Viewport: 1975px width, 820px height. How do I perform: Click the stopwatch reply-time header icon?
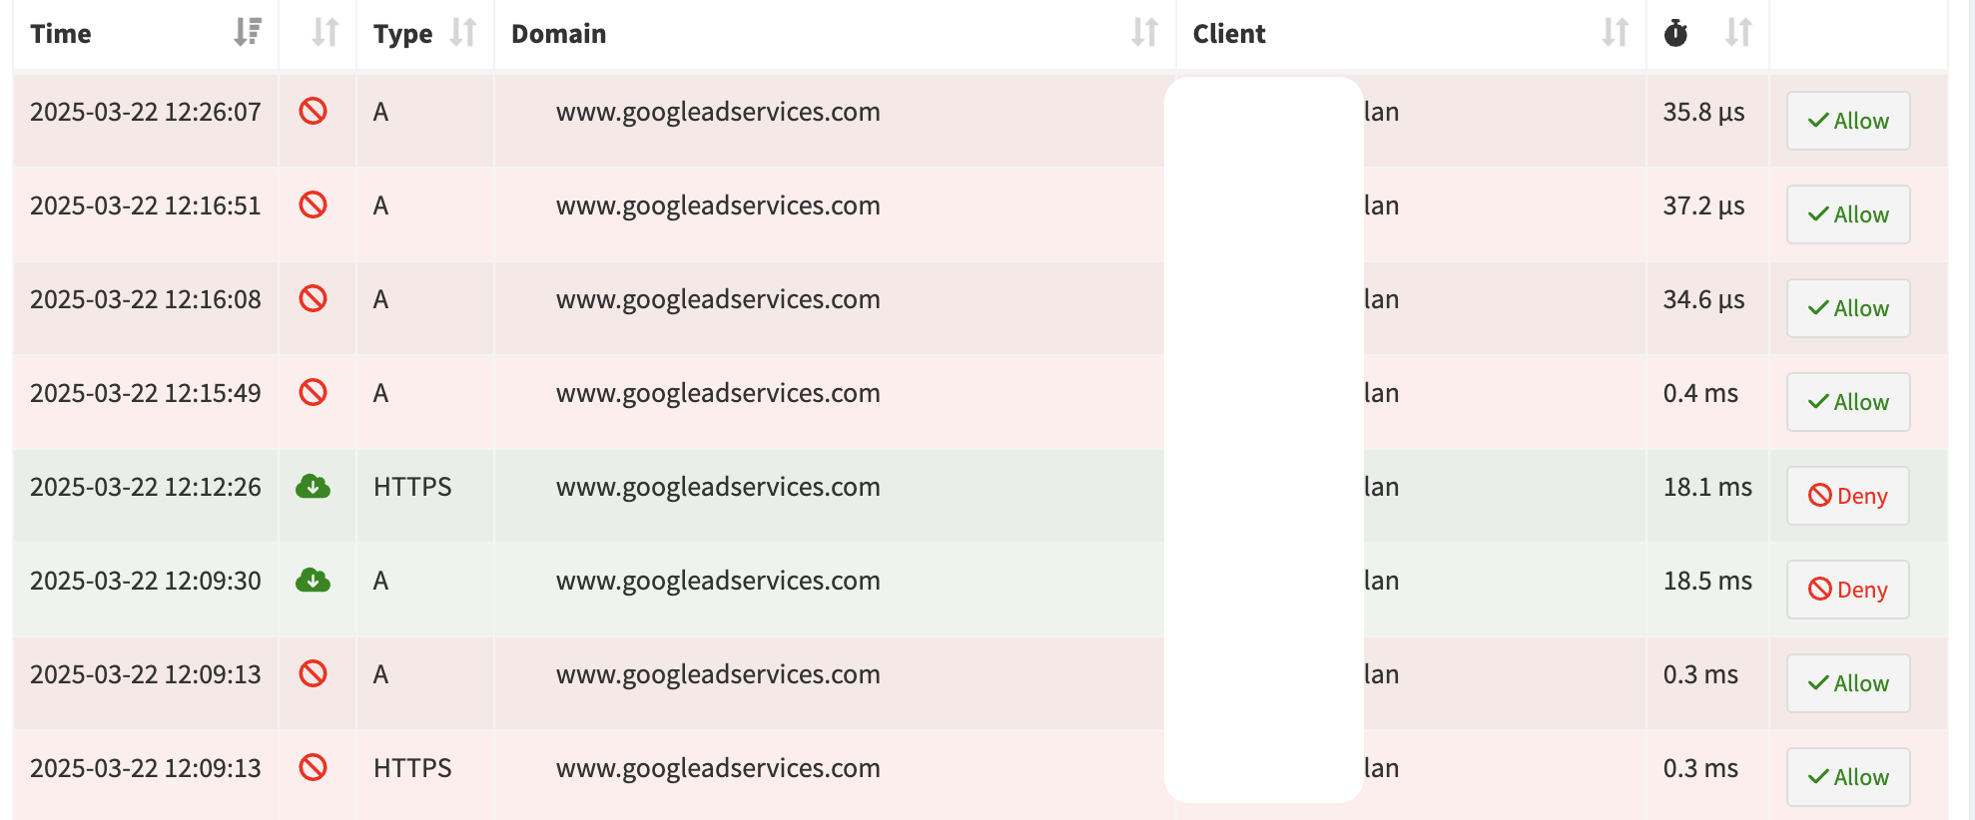click(1675, 33)
